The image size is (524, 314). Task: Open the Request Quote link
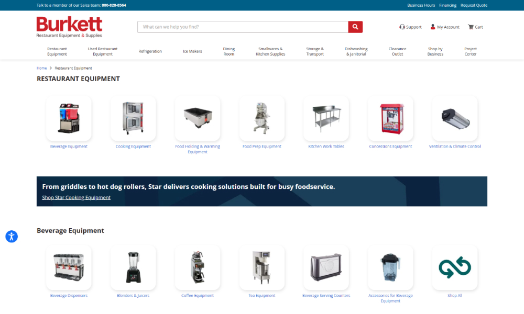click(474, 5)
